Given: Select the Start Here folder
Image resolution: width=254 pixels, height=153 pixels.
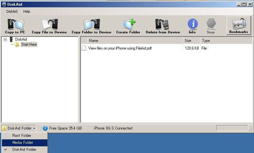Looking at the screenshot, I should click(29, 44).
